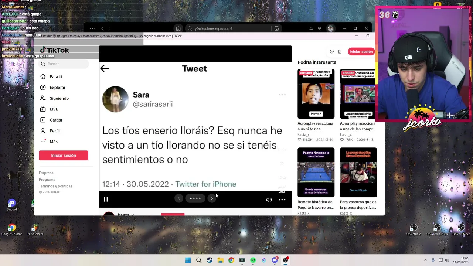Open Auronplay si te ries pierdes thumbnail
This screenshot has height=266, width=473.
coord(316,94)
